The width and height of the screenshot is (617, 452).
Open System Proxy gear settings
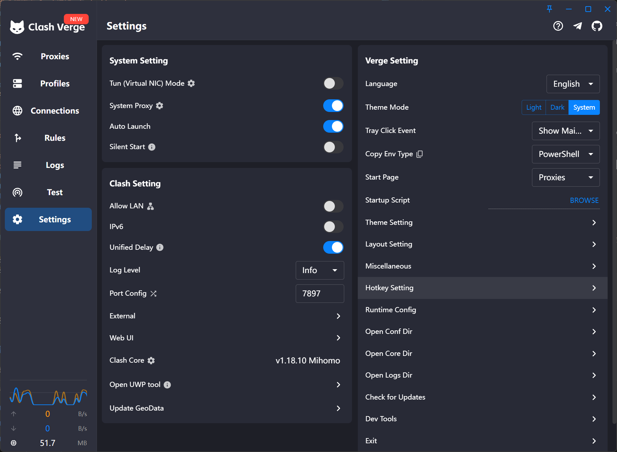160,106
